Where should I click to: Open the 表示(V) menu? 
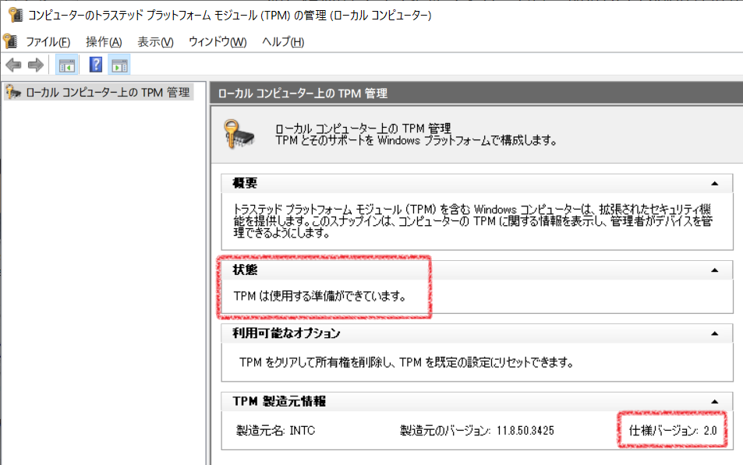[155, 42]
